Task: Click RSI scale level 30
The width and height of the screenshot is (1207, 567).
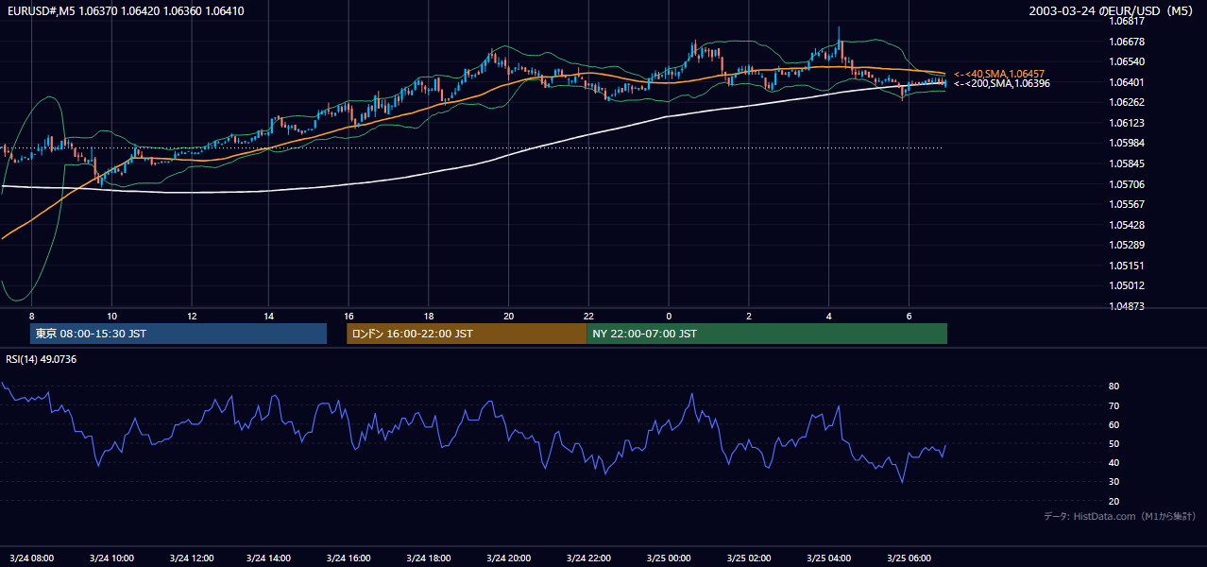Action: pyautogui.click(x=1113, y=482)
